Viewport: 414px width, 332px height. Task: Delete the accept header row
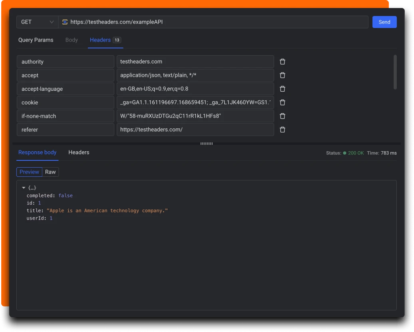tap(282, 75)
